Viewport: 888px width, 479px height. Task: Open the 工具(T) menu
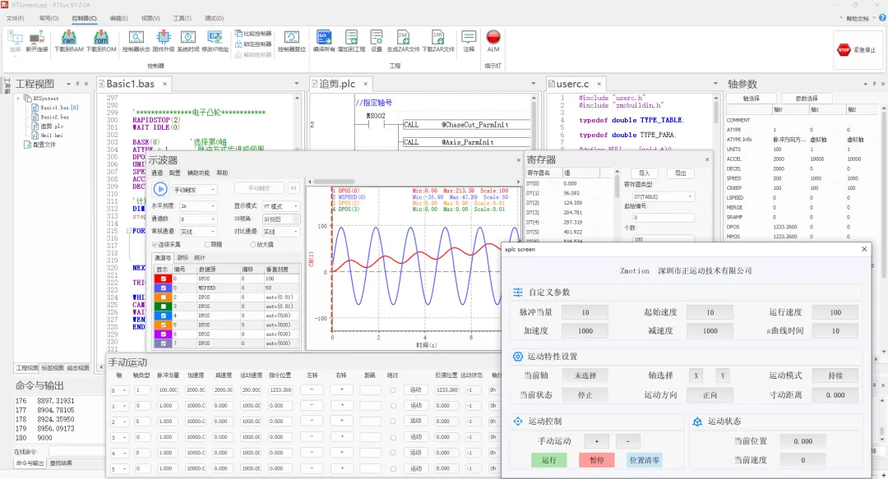pyautogui.click(x=183, y=17)
